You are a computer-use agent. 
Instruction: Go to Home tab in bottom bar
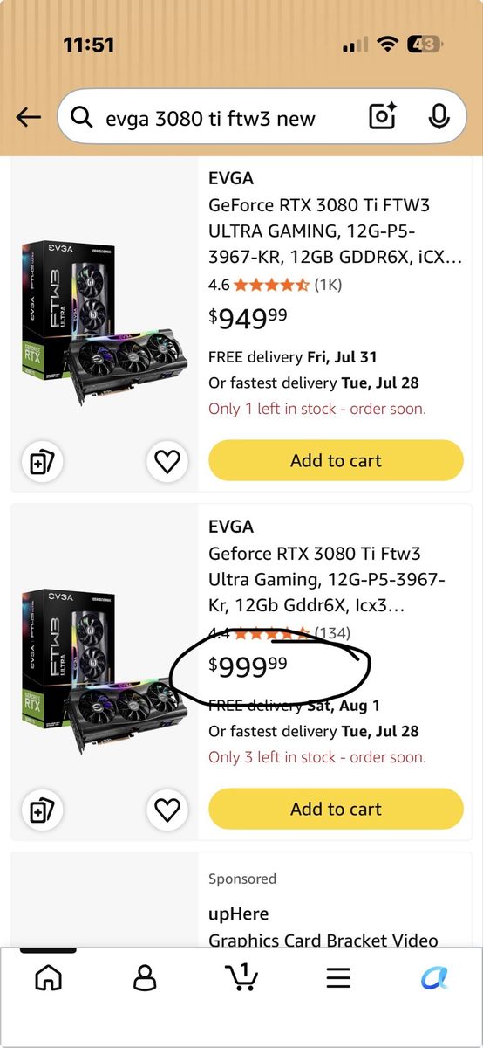click(48, 977)
